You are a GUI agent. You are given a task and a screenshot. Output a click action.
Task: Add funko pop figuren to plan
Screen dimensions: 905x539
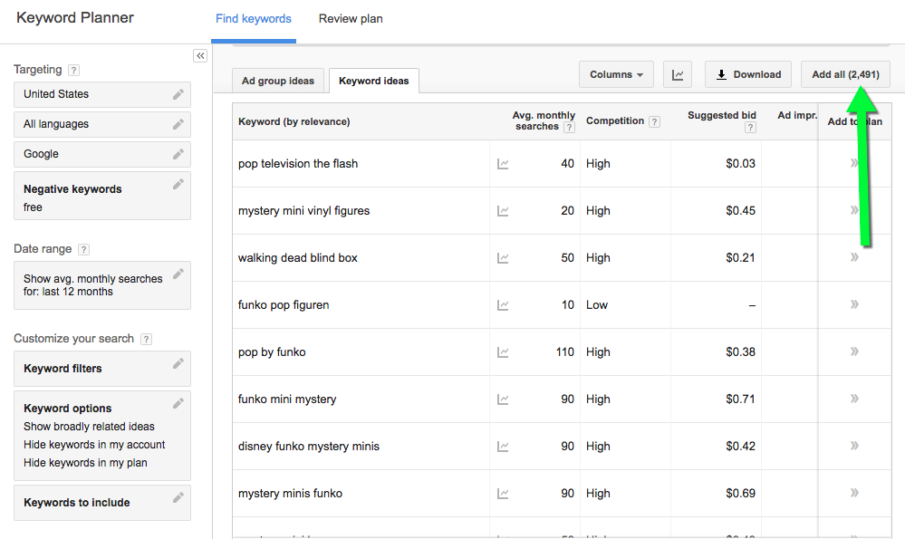click(x=854, y=304)
